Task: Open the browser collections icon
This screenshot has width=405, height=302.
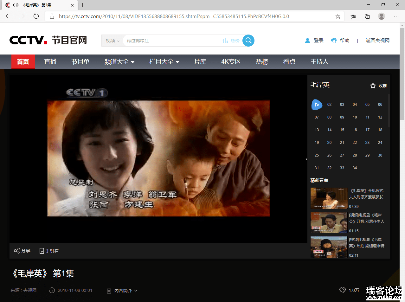Action: click(367, 16)
